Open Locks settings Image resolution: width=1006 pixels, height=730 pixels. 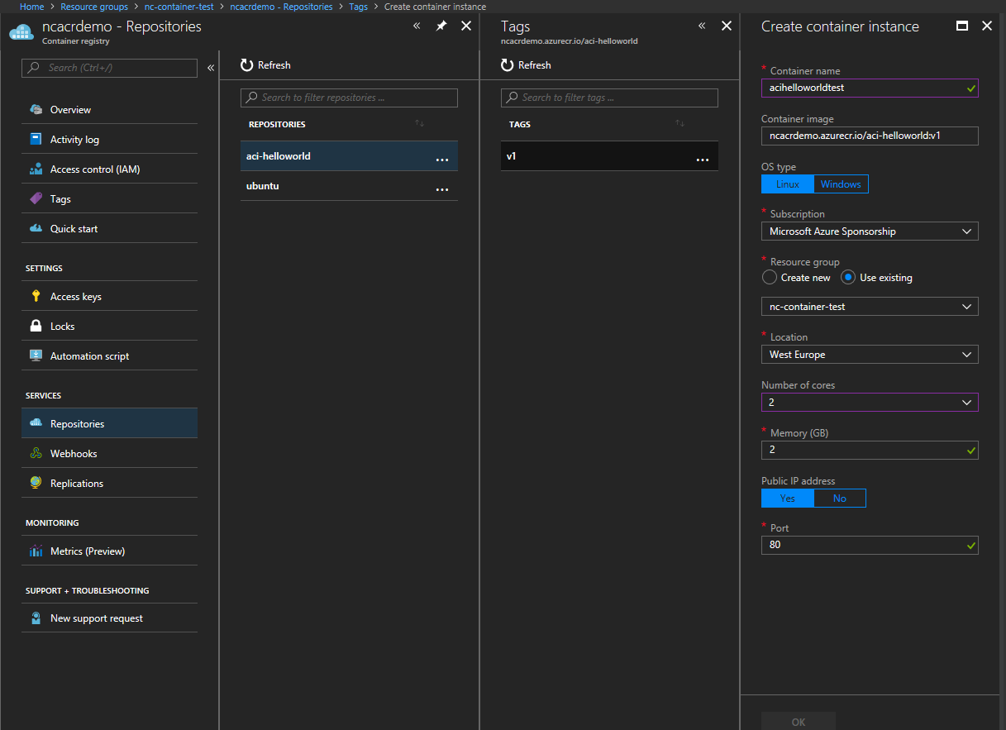pyautogui.click(x=109, y=327)
